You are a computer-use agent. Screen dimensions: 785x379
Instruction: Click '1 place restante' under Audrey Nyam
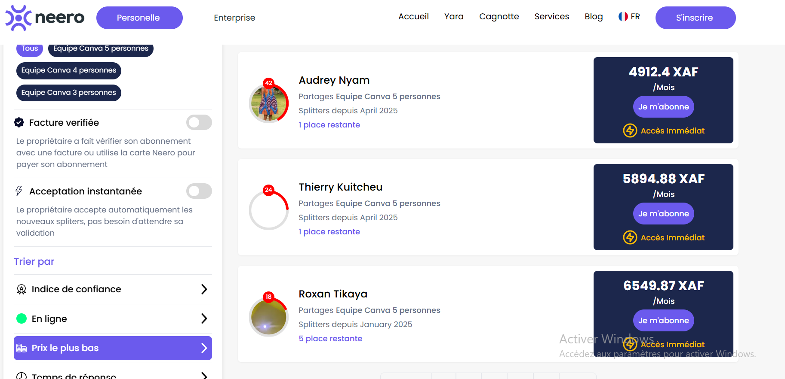coord(329,125)
